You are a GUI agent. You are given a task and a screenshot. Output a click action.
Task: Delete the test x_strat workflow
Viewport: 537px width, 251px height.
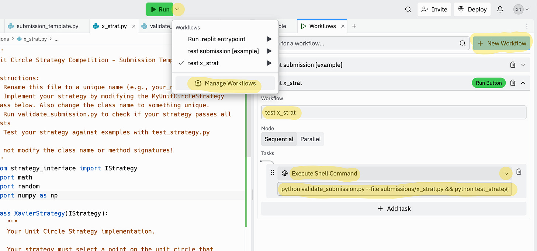[513, 83]
